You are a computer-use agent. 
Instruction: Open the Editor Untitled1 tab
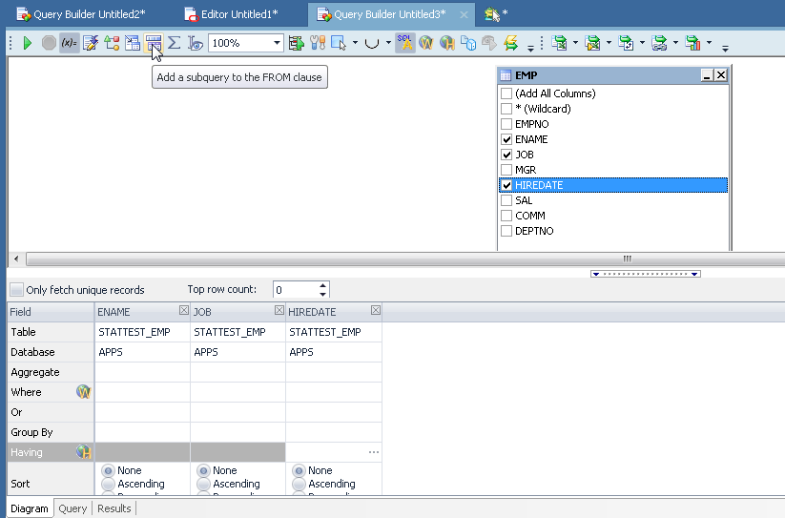click(x=238, y=14)
